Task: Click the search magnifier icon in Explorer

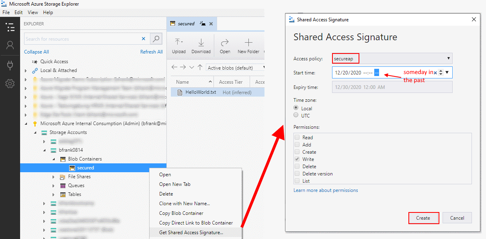Action: point(156,39)
